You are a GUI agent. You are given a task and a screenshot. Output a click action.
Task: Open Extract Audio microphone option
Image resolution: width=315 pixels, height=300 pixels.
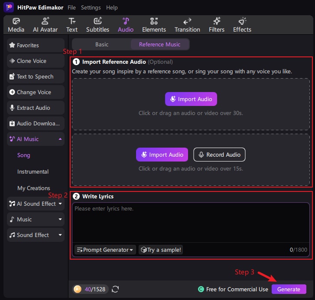(x=36, y=108)
